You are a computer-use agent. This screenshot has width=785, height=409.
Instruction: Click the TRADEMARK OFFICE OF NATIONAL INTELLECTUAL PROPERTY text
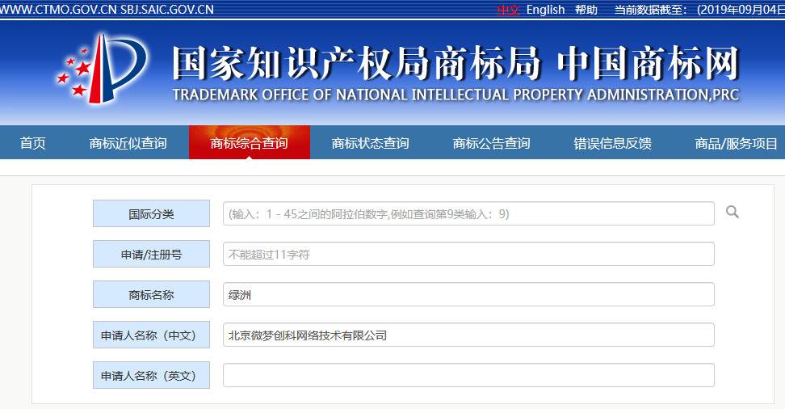pos(455,95)
